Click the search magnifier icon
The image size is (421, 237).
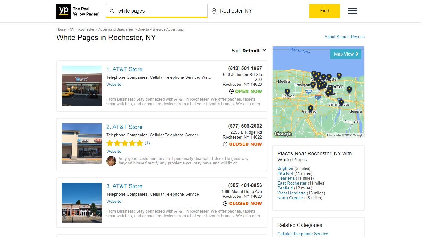point(112,11)
